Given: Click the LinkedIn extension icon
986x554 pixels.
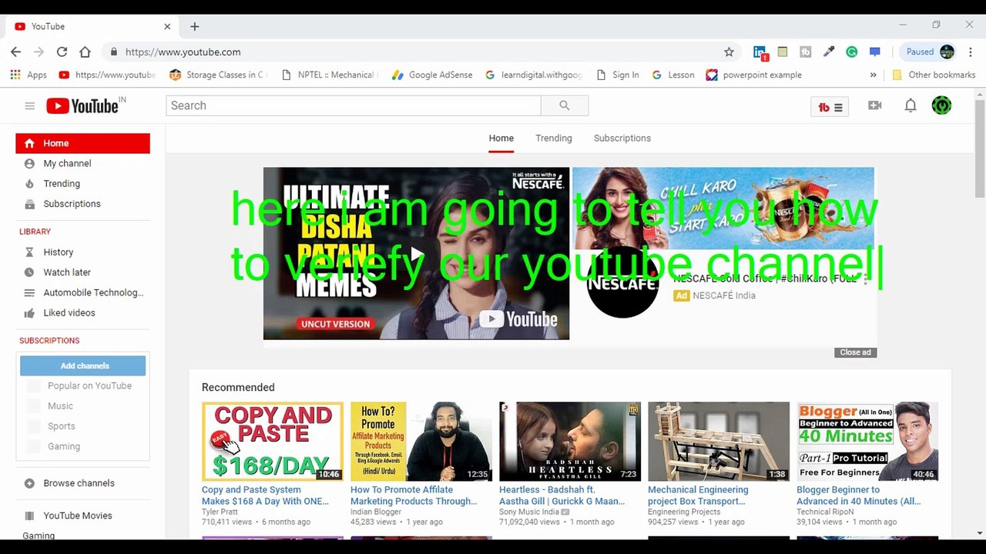Looking at the screenshot, I should pos(760,52).
